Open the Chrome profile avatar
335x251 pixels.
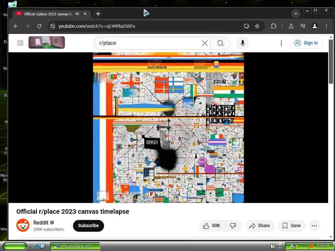[314, 26]
